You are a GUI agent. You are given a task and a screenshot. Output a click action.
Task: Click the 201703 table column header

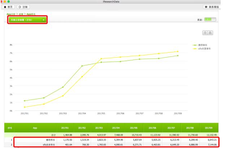[99, 128]
